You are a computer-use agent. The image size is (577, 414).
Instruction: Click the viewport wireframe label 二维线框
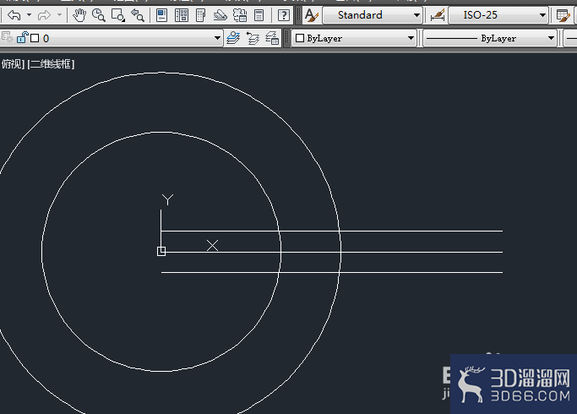pos(51,64)
